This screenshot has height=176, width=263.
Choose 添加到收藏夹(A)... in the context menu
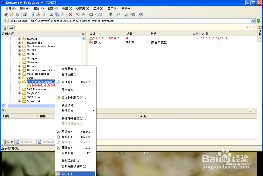tap(75, 98)
